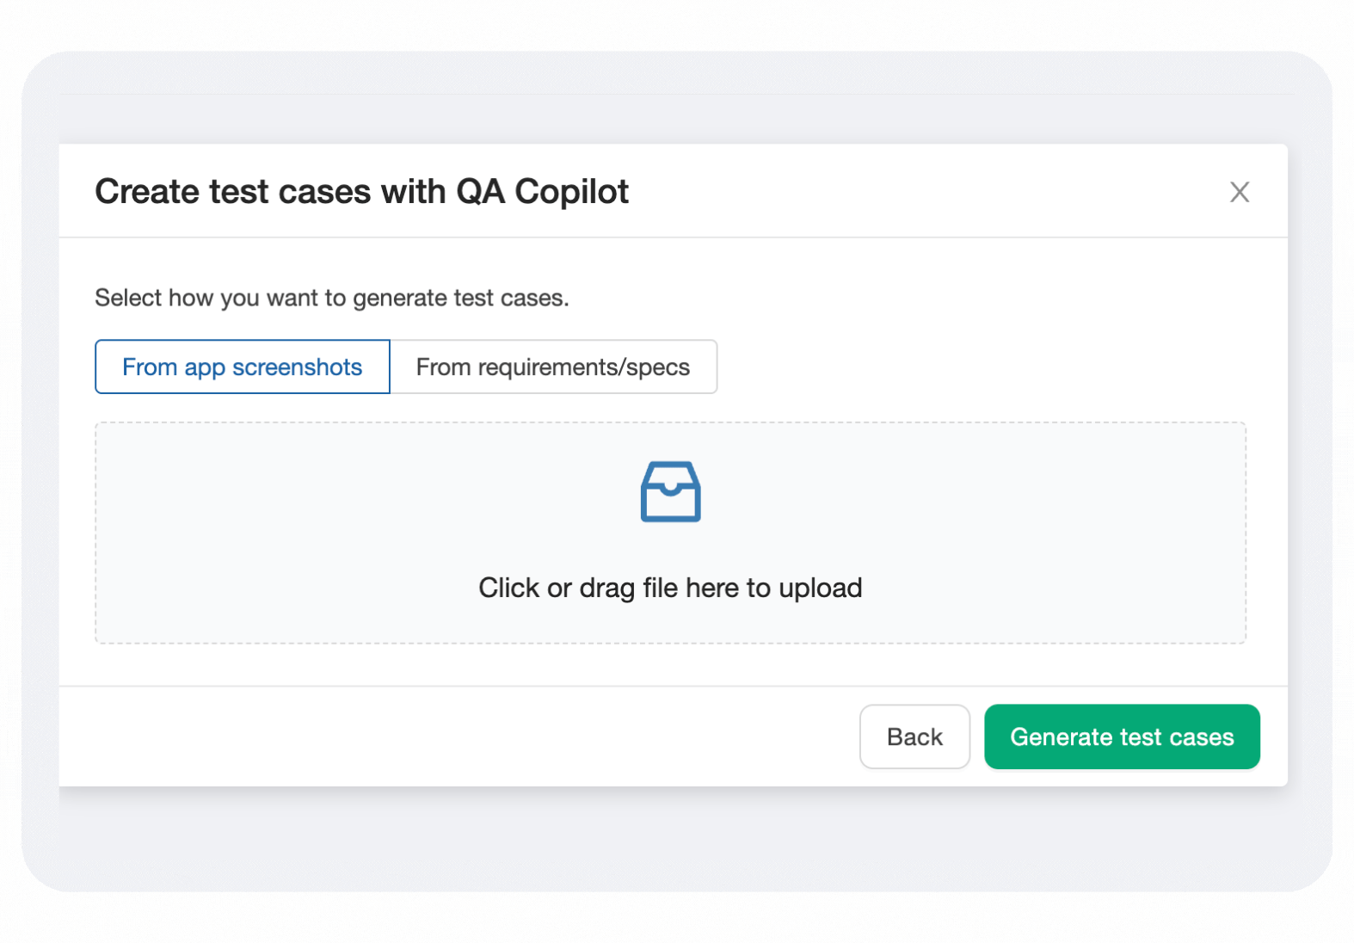Click the dialog title QA Copilot
Image resolution: width=1354 pixels, height=943 pixels.
point(361,191)
